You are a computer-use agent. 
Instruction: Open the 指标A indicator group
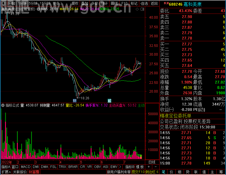click(x=6, y=167)
